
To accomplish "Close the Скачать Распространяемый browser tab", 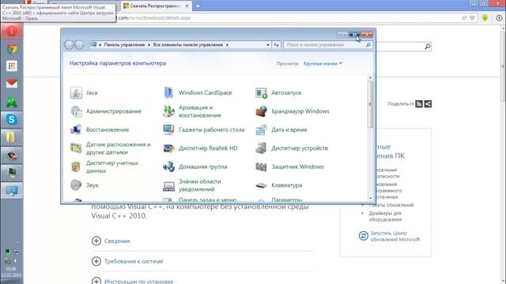I will click(x=187, y=6).
